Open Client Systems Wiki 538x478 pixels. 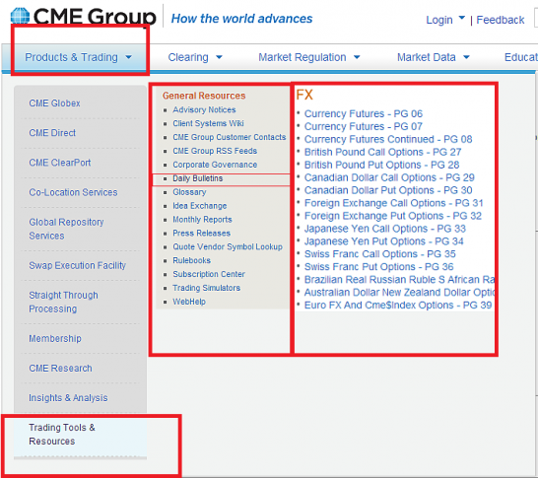tap(208, 123)
